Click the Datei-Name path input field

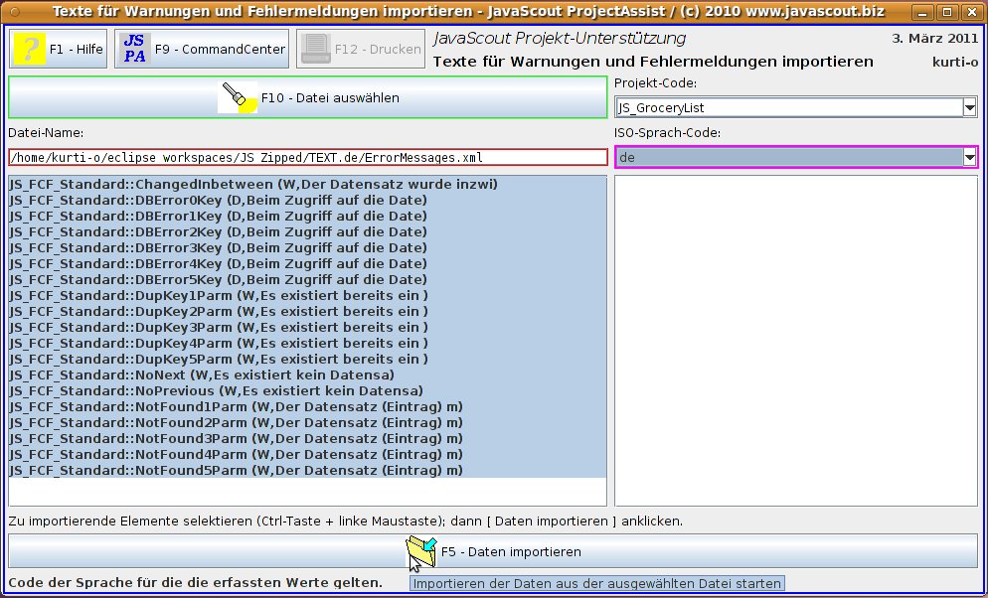tap(306, 157)
